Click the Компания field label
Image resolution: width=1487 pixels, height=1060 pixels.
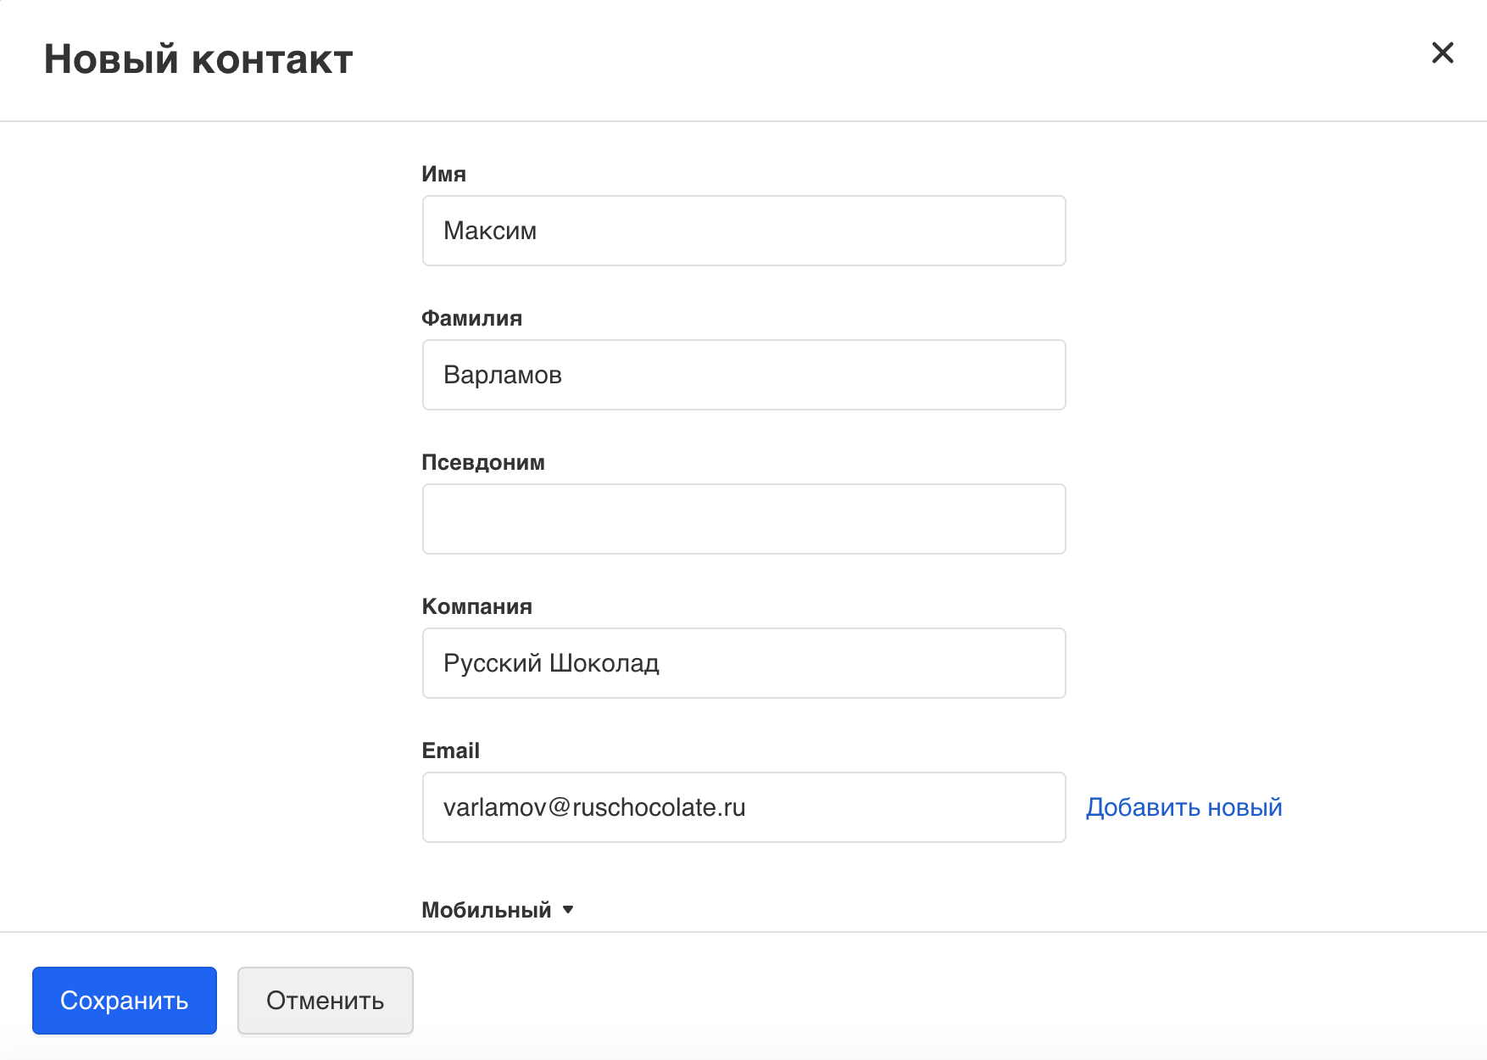pyautogui.click(x=476, y=606)
